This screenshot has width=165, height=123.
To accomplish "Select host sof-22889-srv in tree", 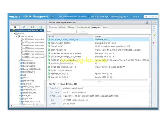I will pos(33,48).
